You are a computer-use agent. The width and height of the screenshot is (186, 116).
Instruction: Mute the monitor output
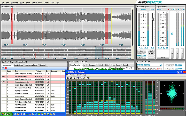(x=142, y=51)
